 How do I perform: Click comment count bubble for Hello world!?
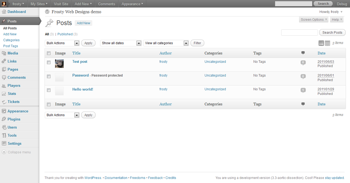point(303,90)
